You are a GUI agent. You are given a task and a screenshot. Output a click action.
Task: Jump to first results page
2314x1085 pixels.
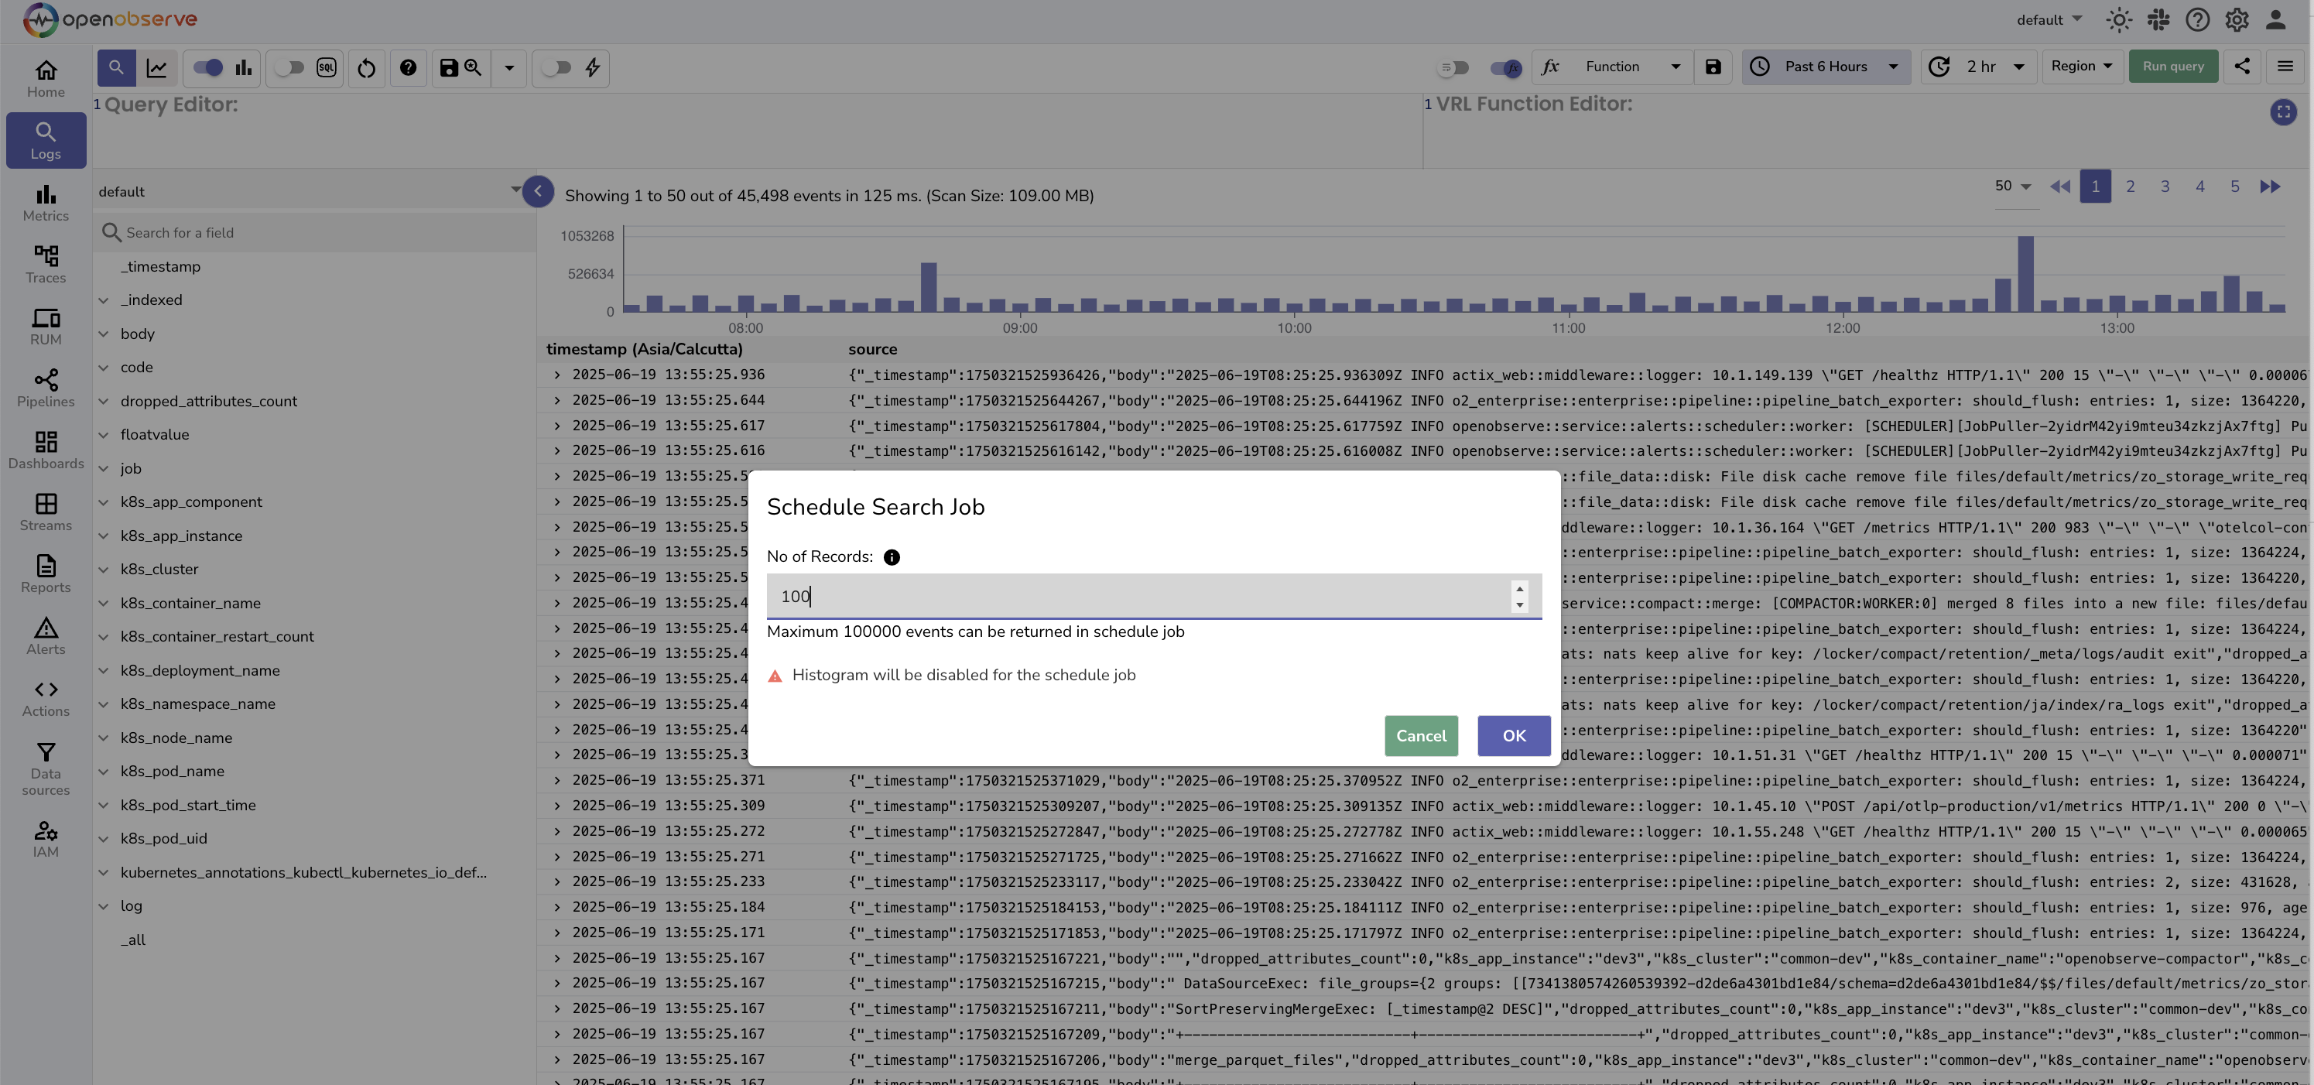coord(2060,186)
